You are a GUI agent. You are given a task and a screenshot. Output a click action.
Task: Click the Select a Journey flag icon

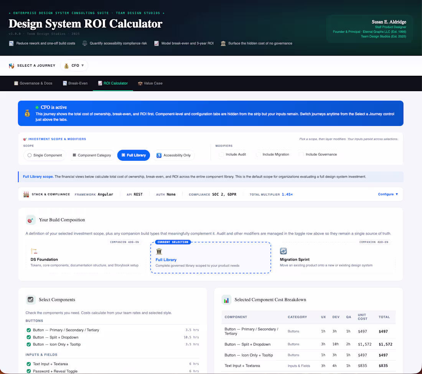pyautogui.click(x=11, y=65)
